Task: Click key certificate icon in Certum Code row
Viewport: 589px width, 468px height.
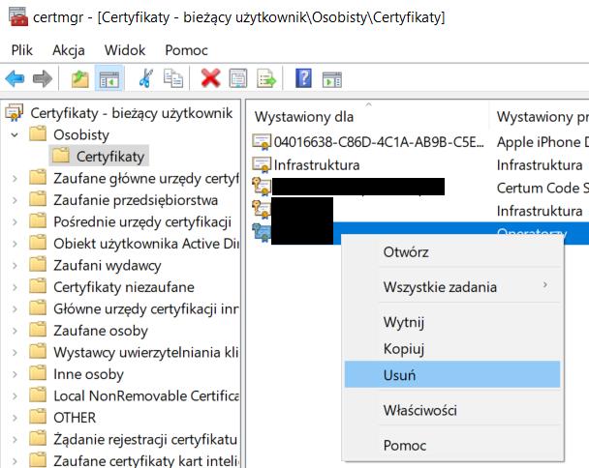Action: point(262,187)
